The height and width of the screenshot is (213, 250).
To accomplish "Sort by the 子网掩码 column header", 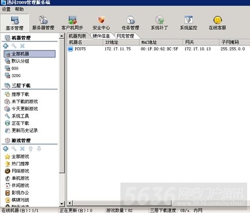I will [x=234, y=42].
